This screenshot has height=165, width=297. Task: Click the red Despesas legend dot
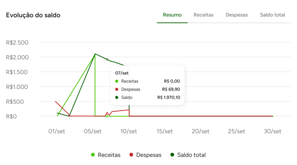[131, 155]
